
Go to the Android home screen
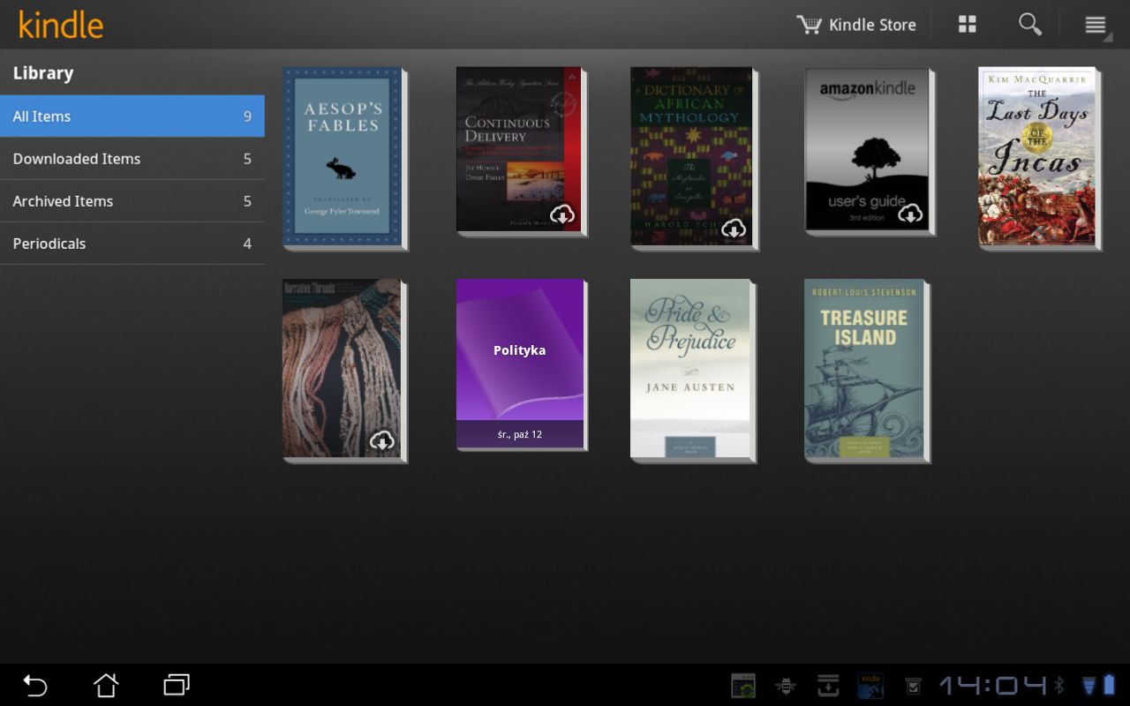[106, 685]
